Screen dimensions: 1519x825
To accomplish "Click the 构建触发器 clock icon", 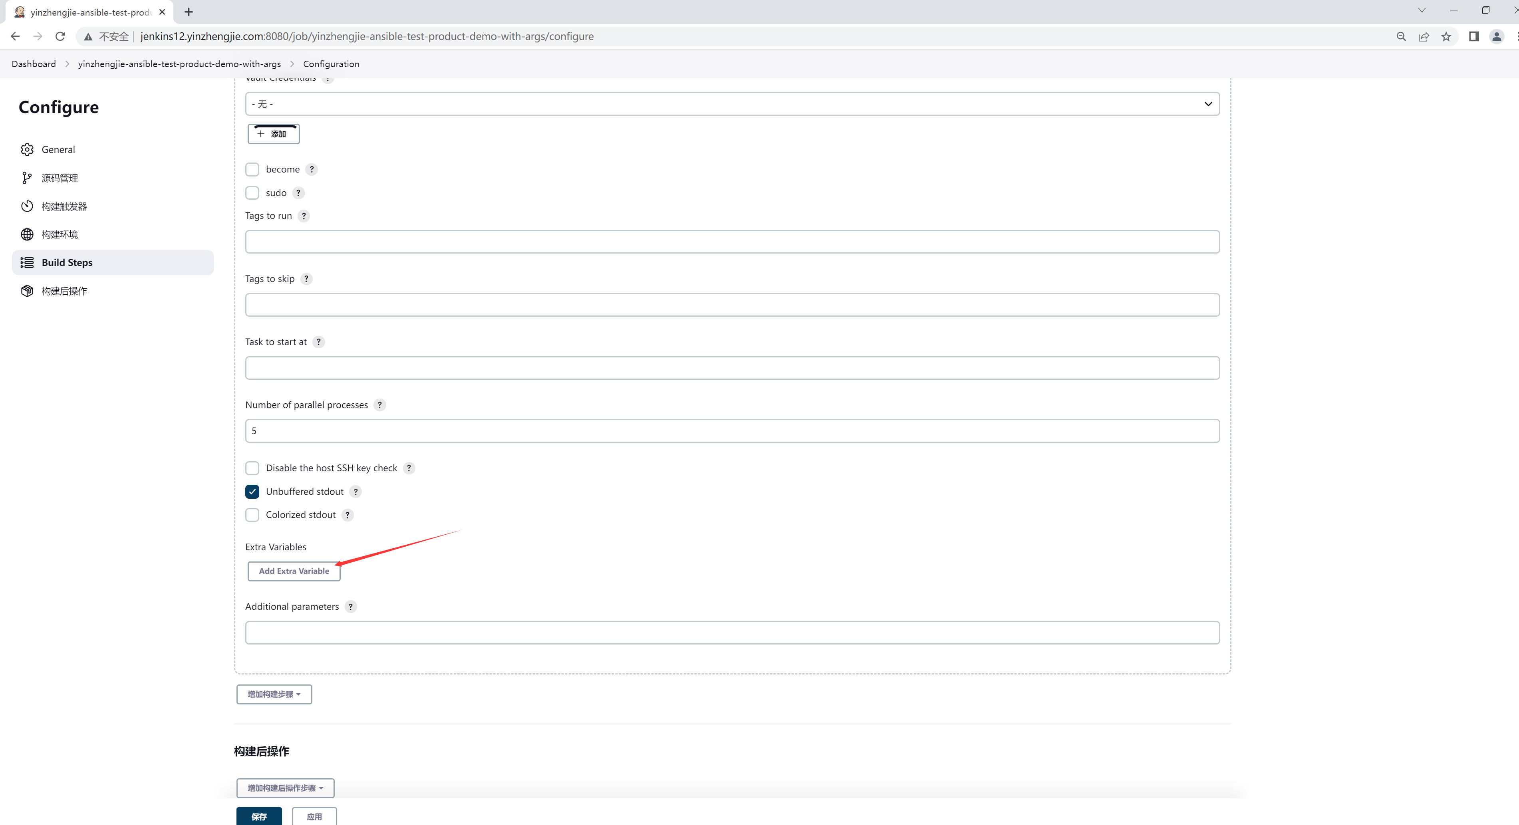I will [27, 206].
